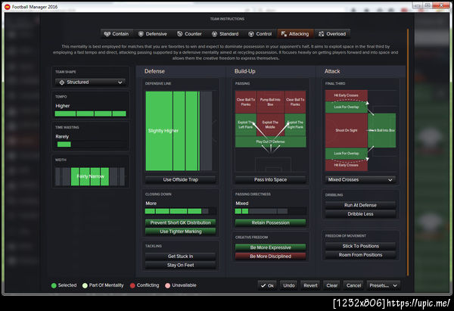The width and height of the screenshot is (454, 311).
Task: Click the Defensive tab icon
Action: click(x=141, y=34)
